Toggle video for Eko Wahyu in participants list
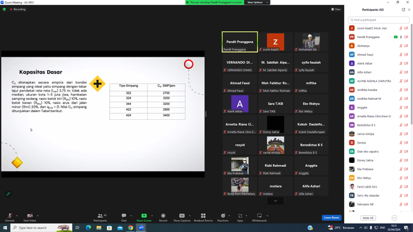413x232 pixels. (406, 178)
